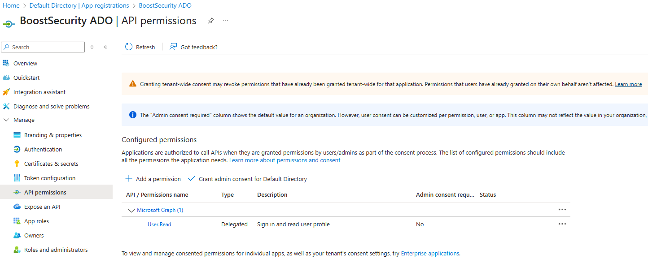The width and height of the screenshot is (648, 259).
Task: Open Expose an API section
Action: point(42,207)
